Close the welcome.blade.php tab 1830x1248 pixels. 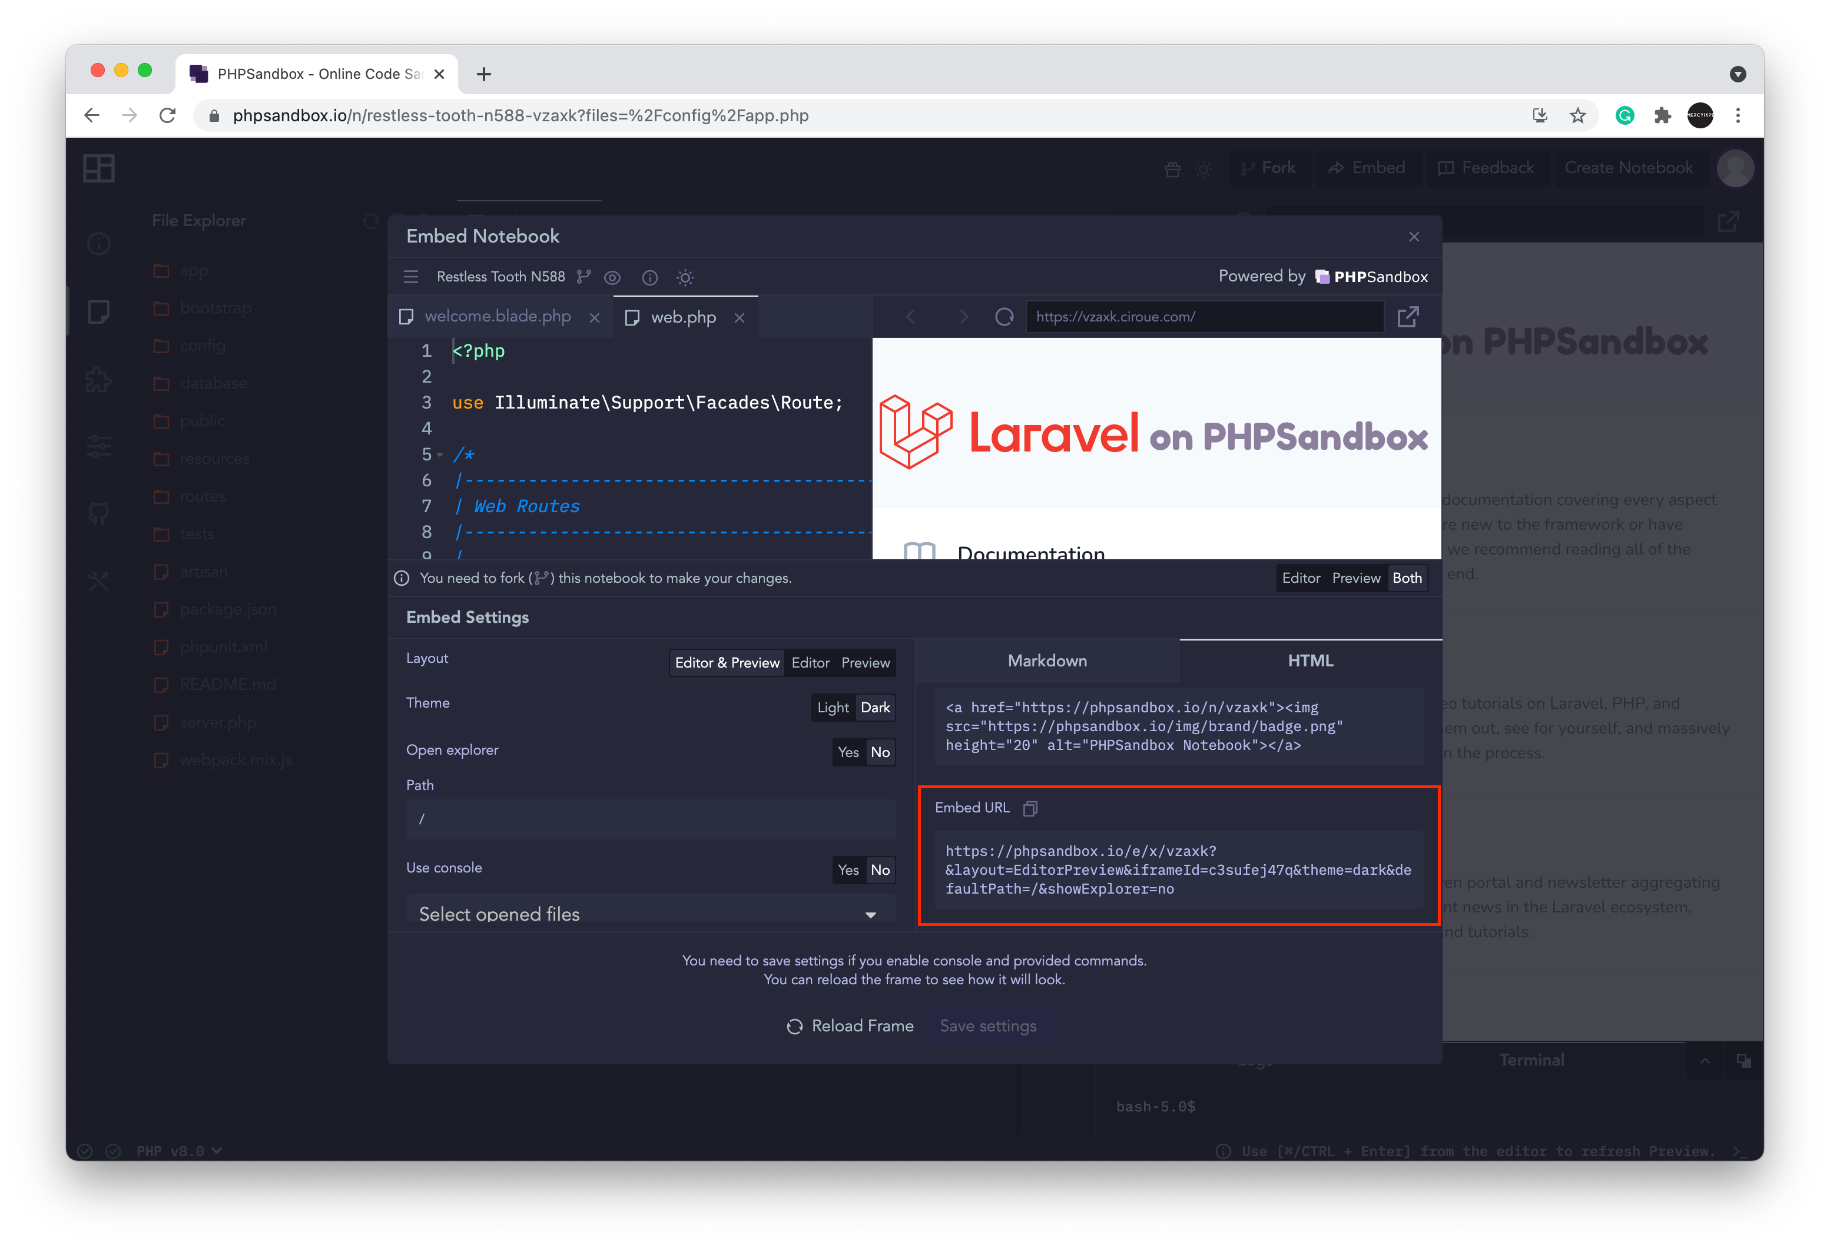point(595,317)
